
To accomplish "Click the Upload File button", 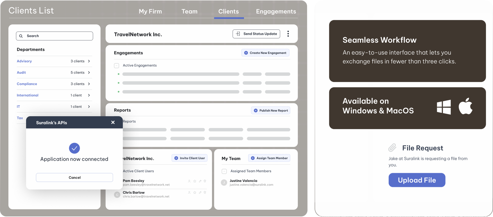I will point(417,180).
